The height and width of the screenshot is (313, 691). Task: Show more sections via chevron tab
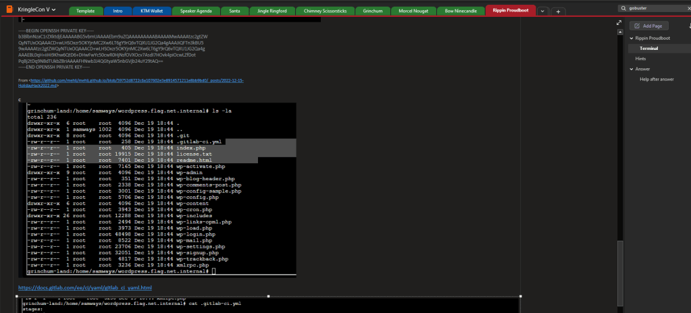(543, 11)
